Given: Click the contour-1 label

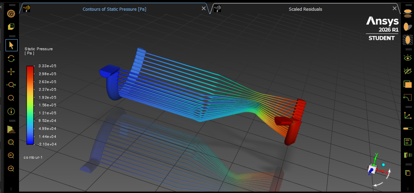Looking at the screenshot, I should 33,157.
